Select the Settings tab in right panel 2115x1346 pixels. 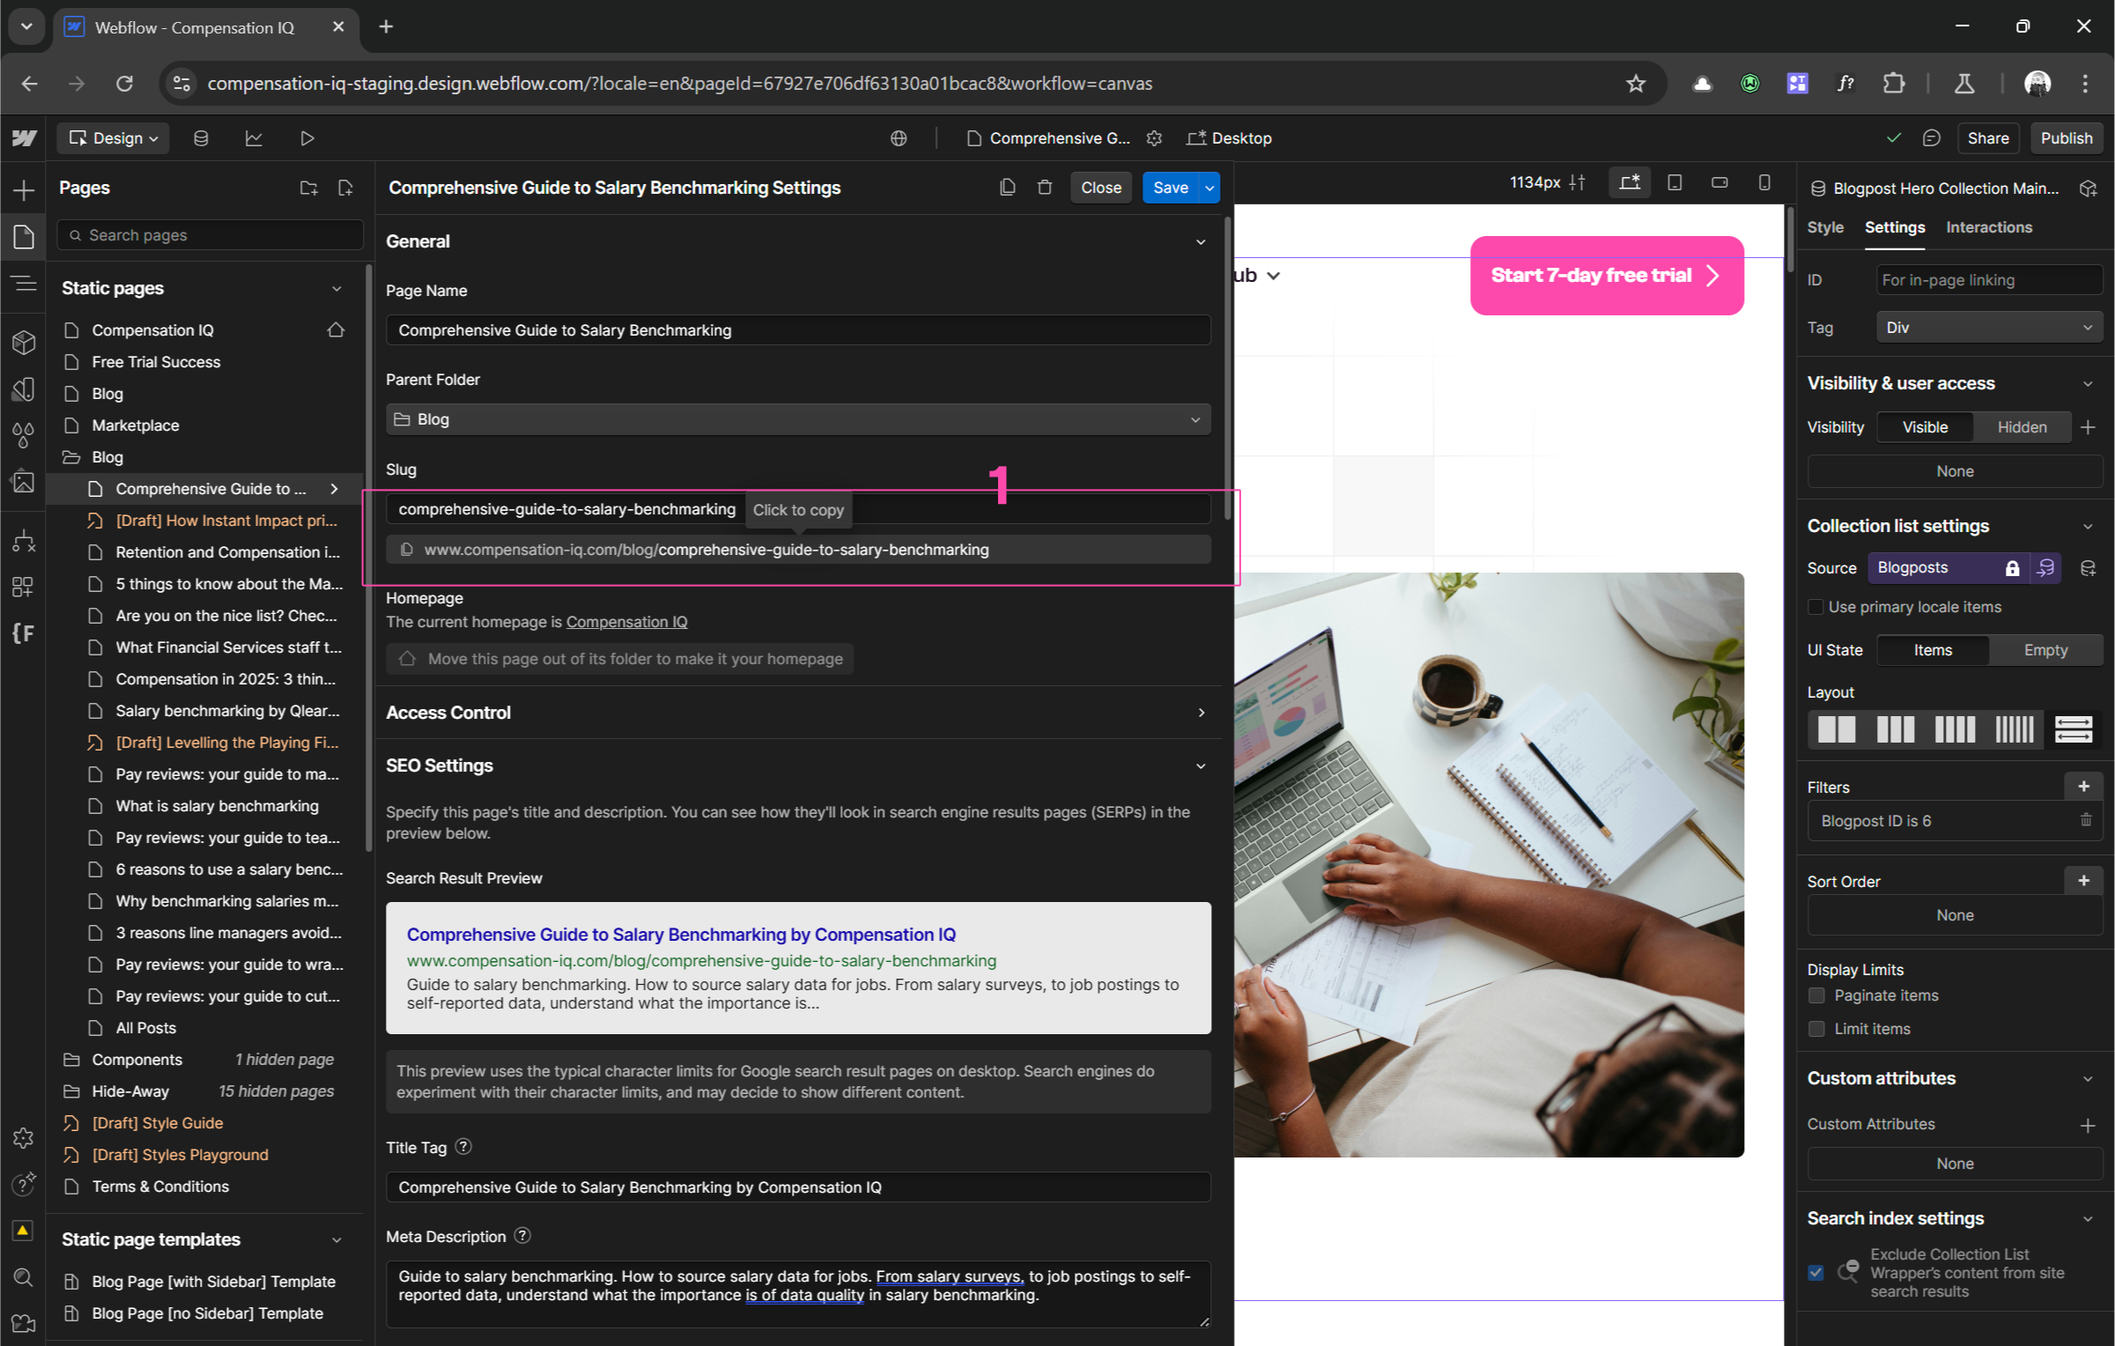(x=1895, y=227)
